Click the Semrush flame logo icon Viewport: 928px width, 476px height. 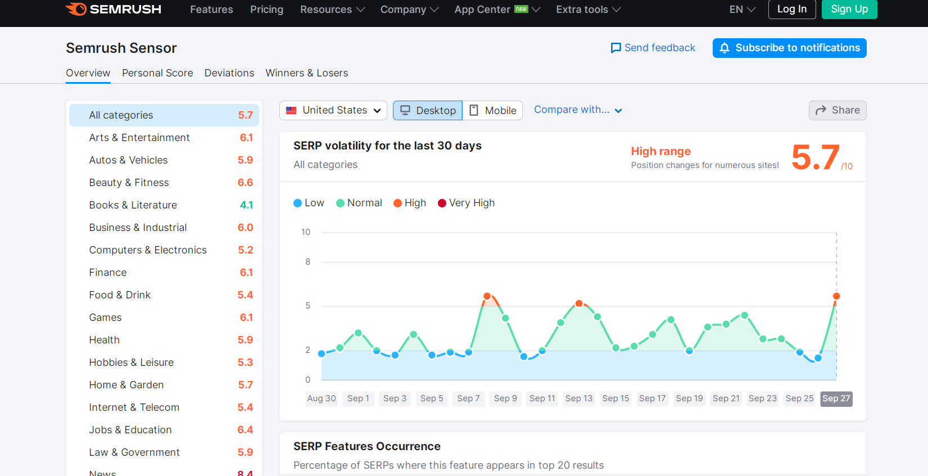tap(76, 9)
